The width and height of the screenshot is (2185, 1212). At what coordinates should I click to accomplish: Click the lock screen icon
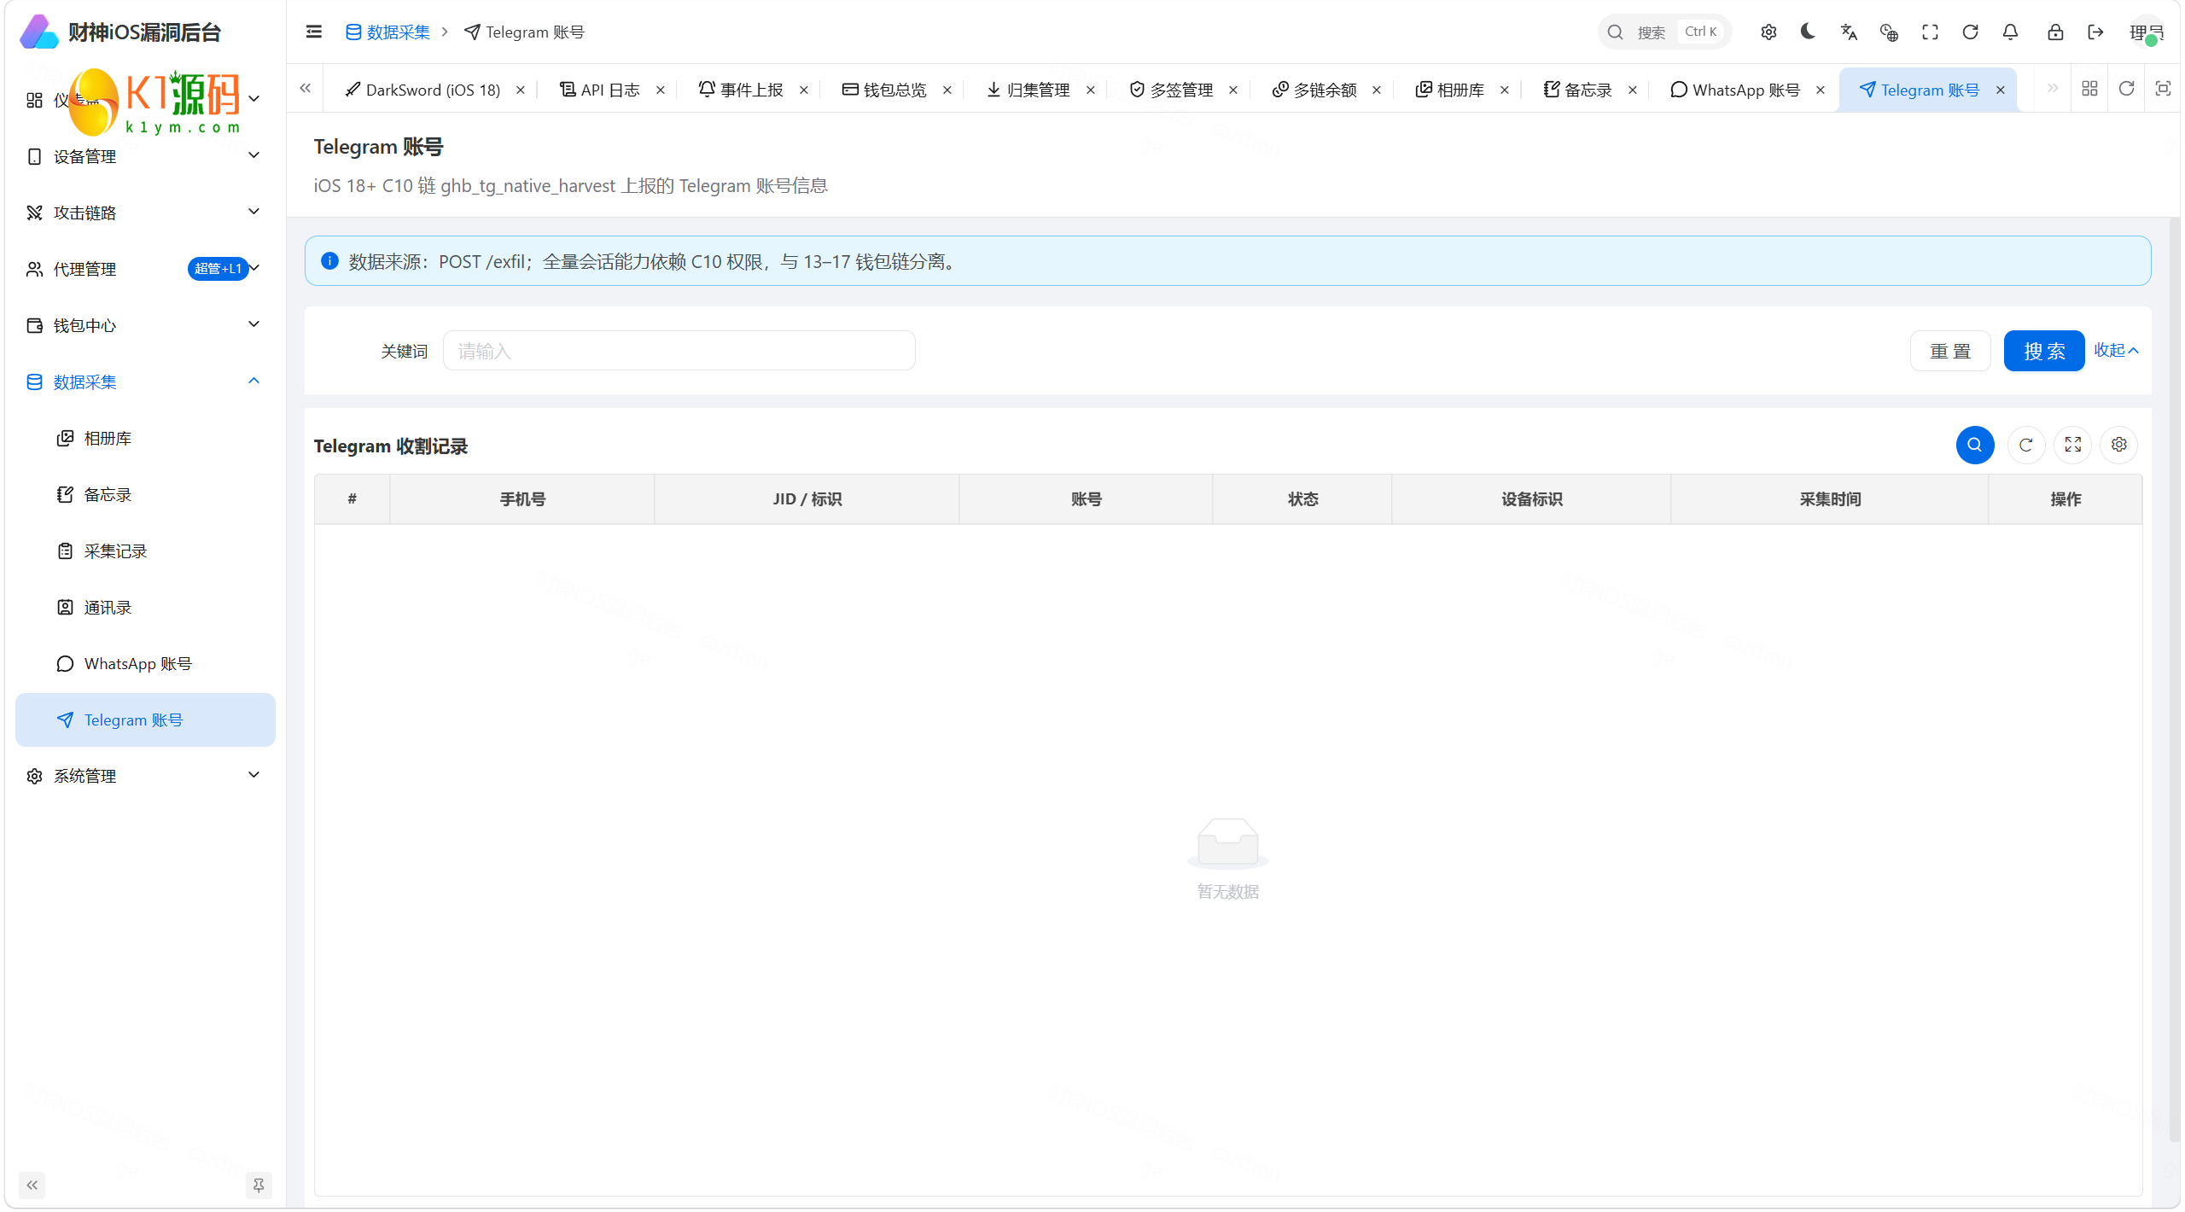(x=2055, y=32)
